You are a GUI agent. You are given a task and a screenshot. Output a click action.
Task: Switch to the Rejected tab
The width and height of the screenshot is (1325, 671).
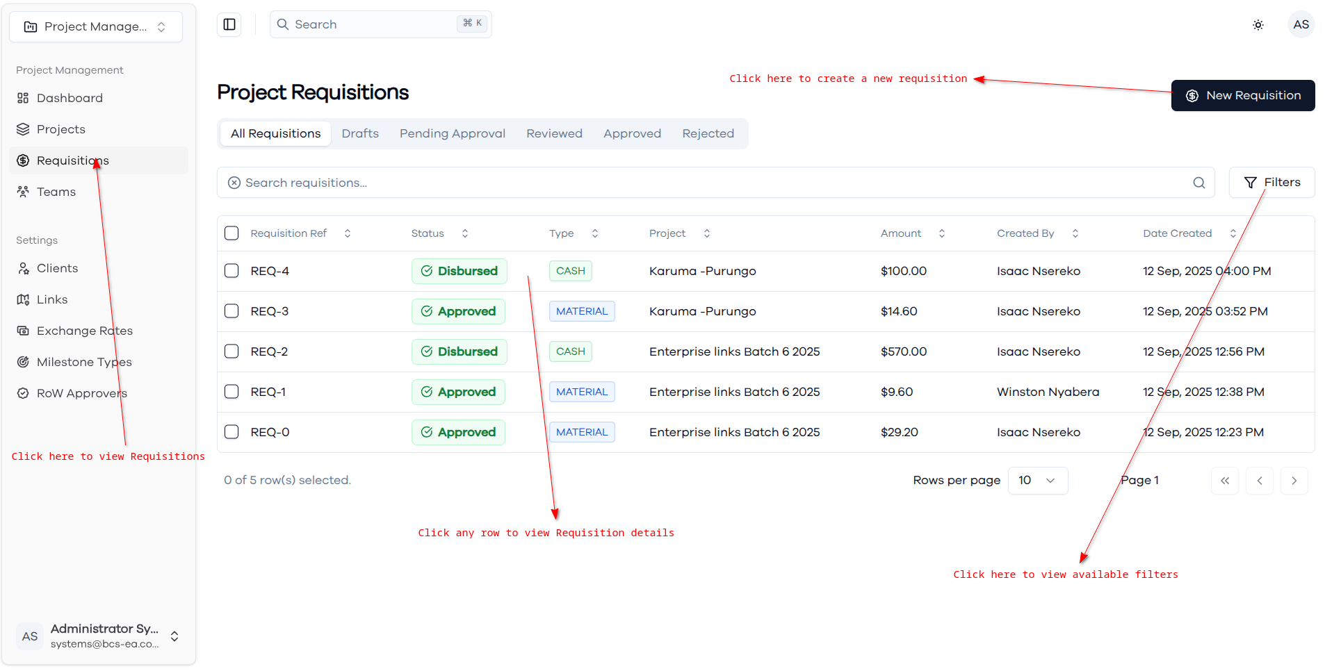(x=708, y=133)
